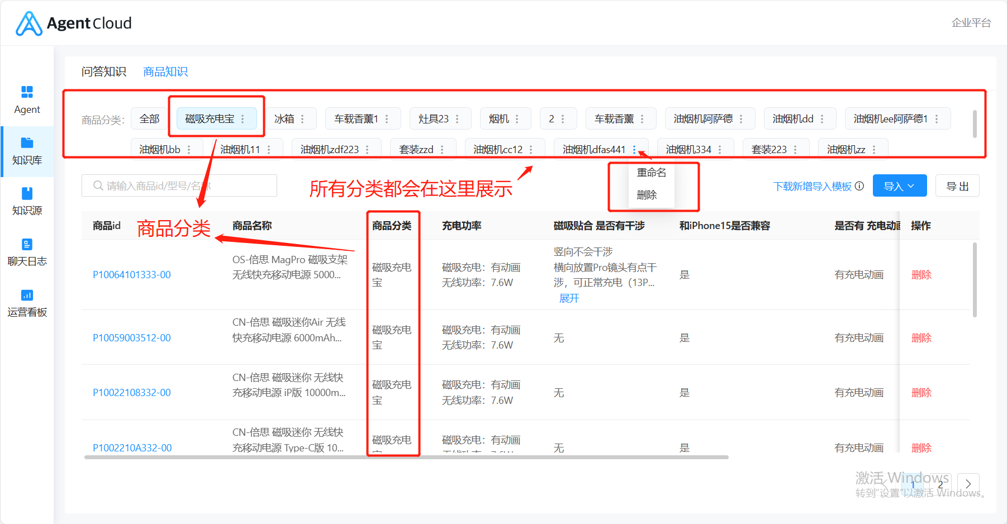Open more options for 油烟机11 category
The image size is (1007, 524).
(x=269, y=150)
